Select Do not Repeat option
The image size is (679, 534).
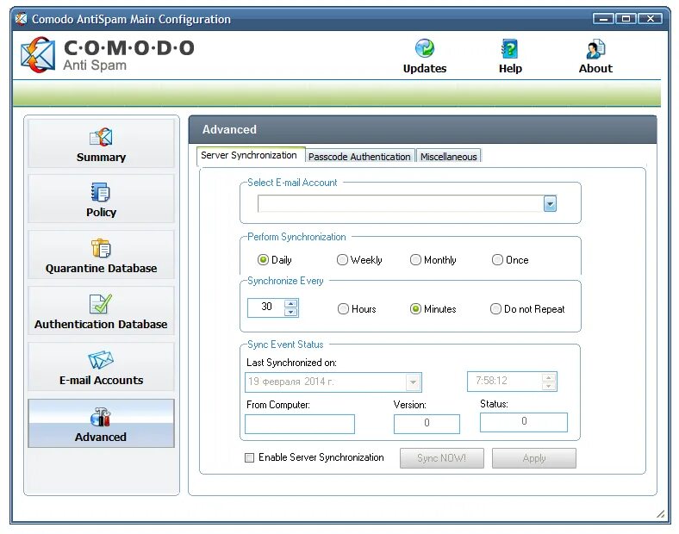coord(495,309)
